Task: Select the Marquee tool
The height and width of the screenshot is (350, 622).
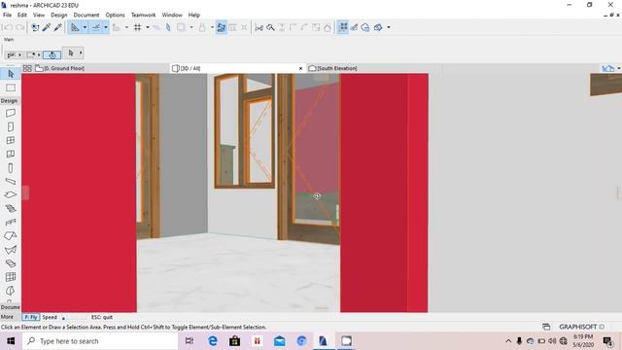Action: pos(11,87)
